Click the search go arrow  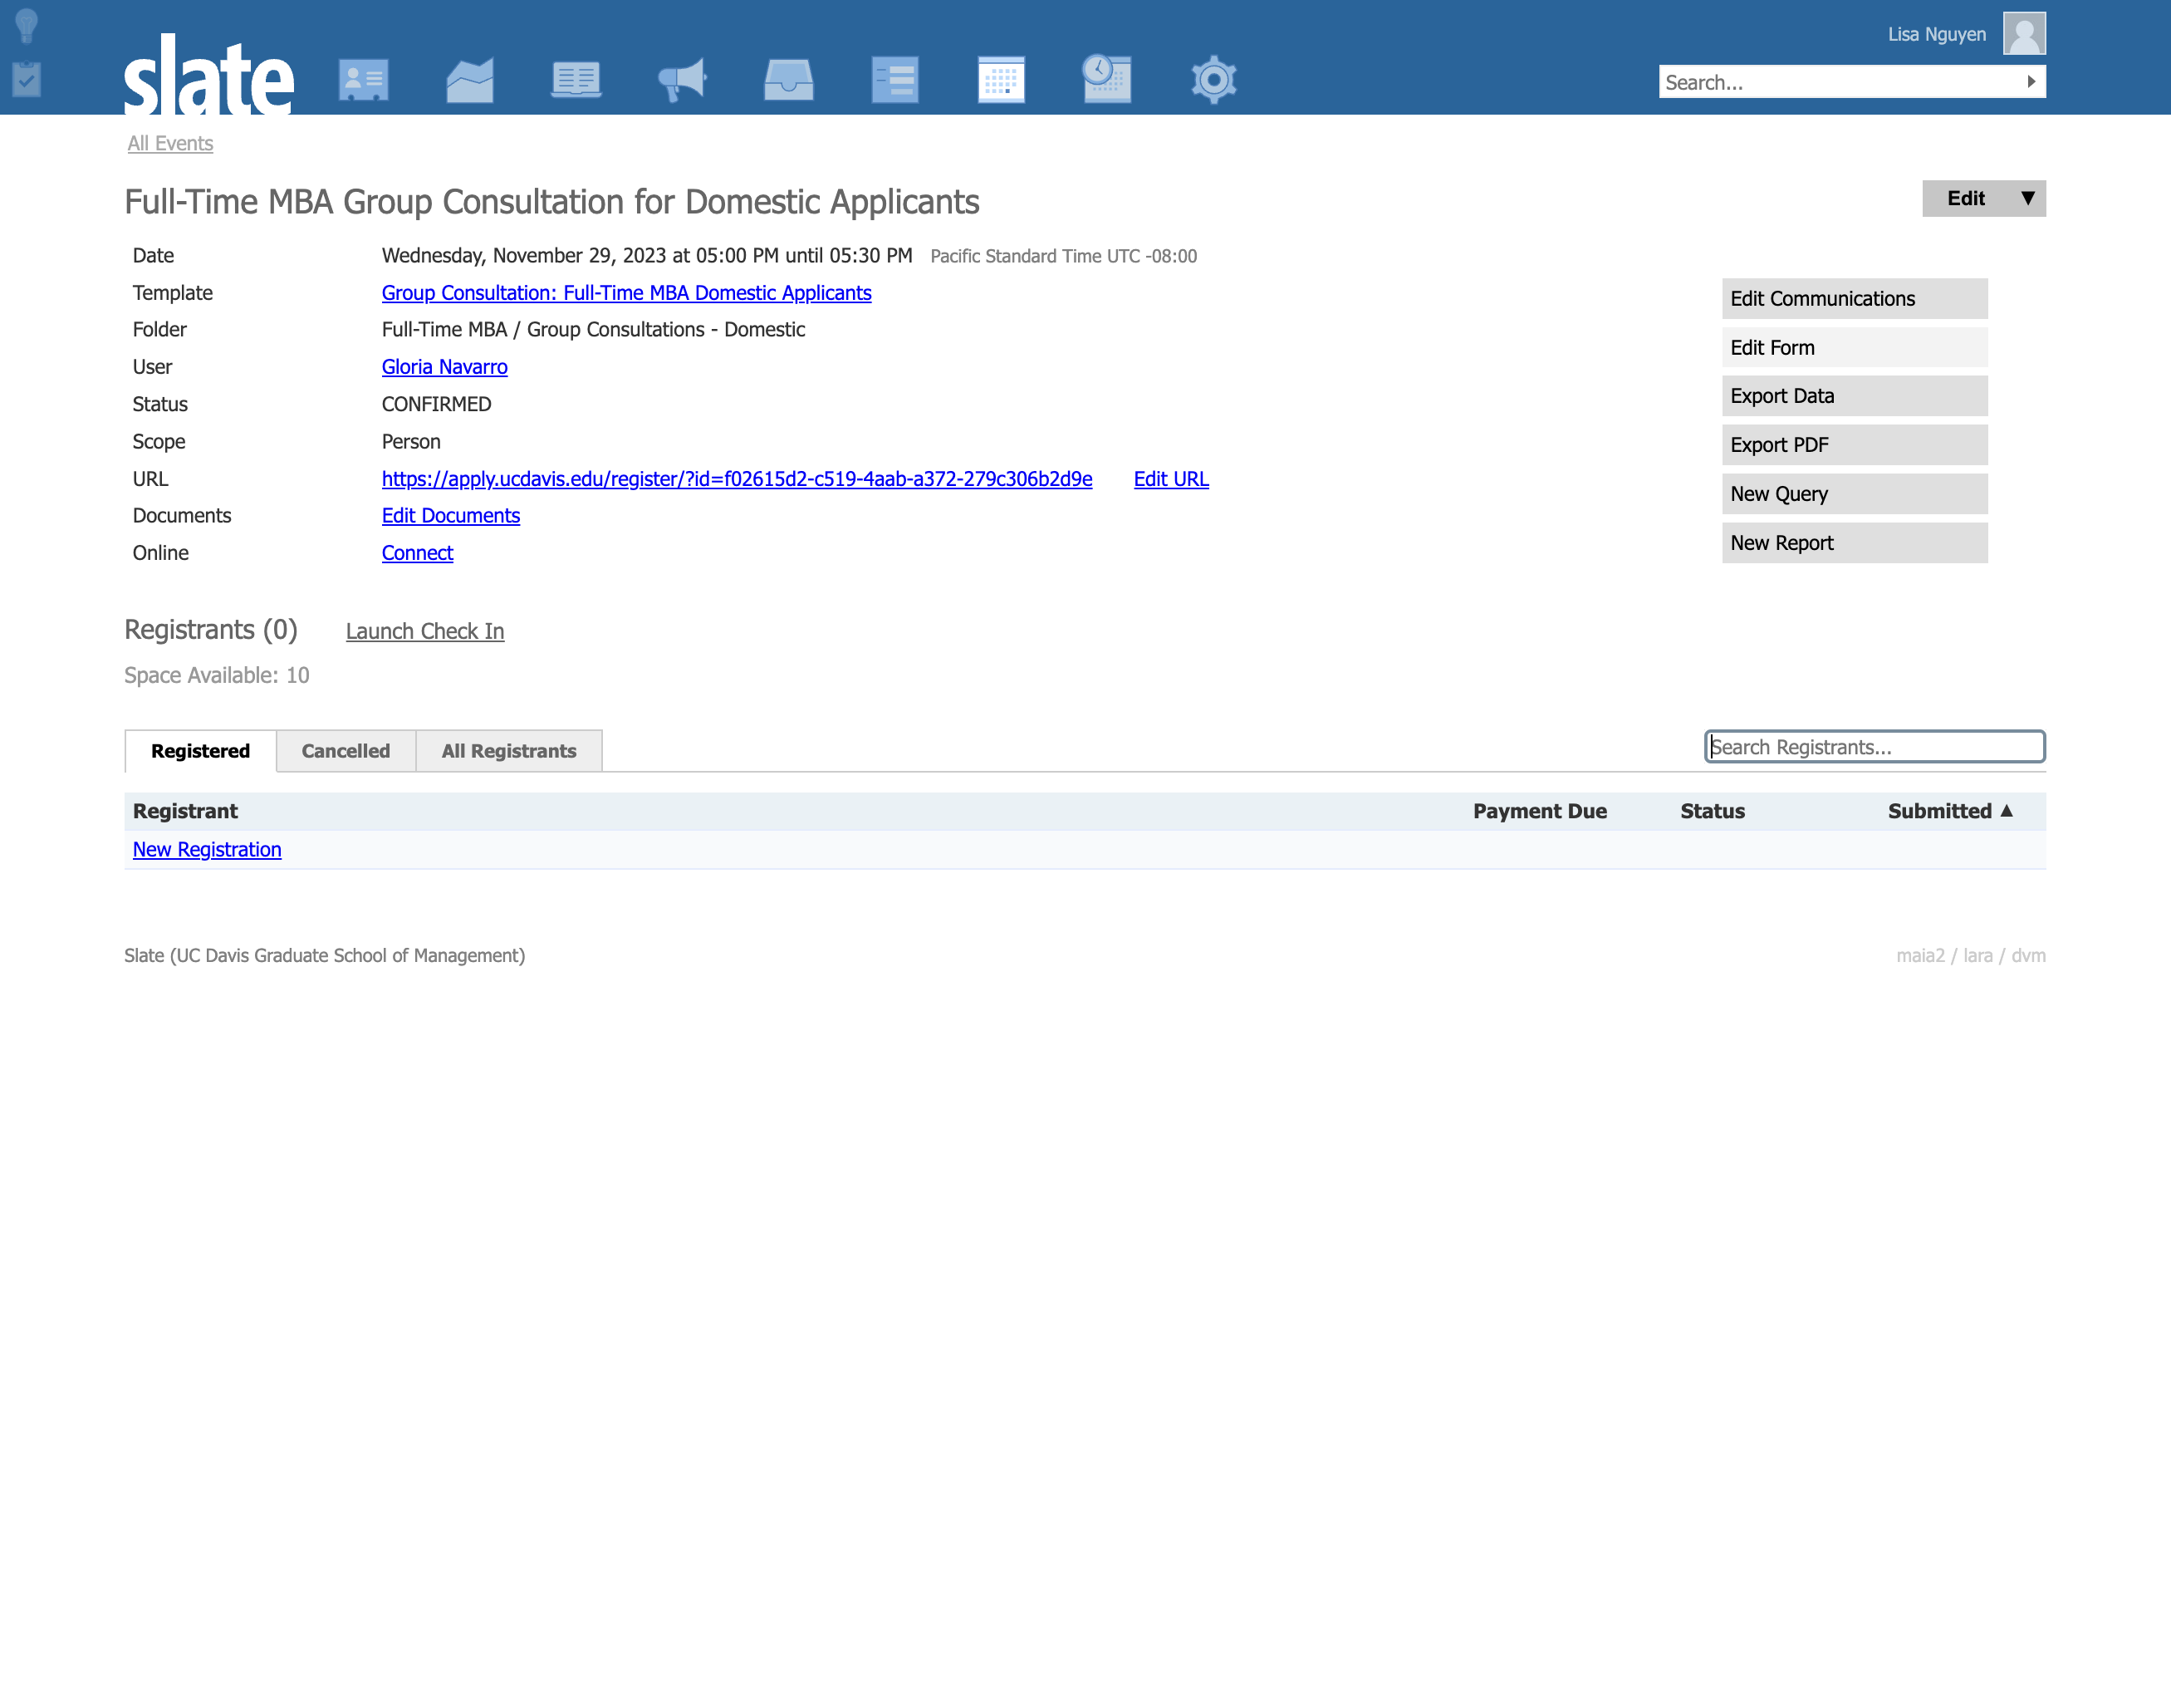tap(2031, 82)
